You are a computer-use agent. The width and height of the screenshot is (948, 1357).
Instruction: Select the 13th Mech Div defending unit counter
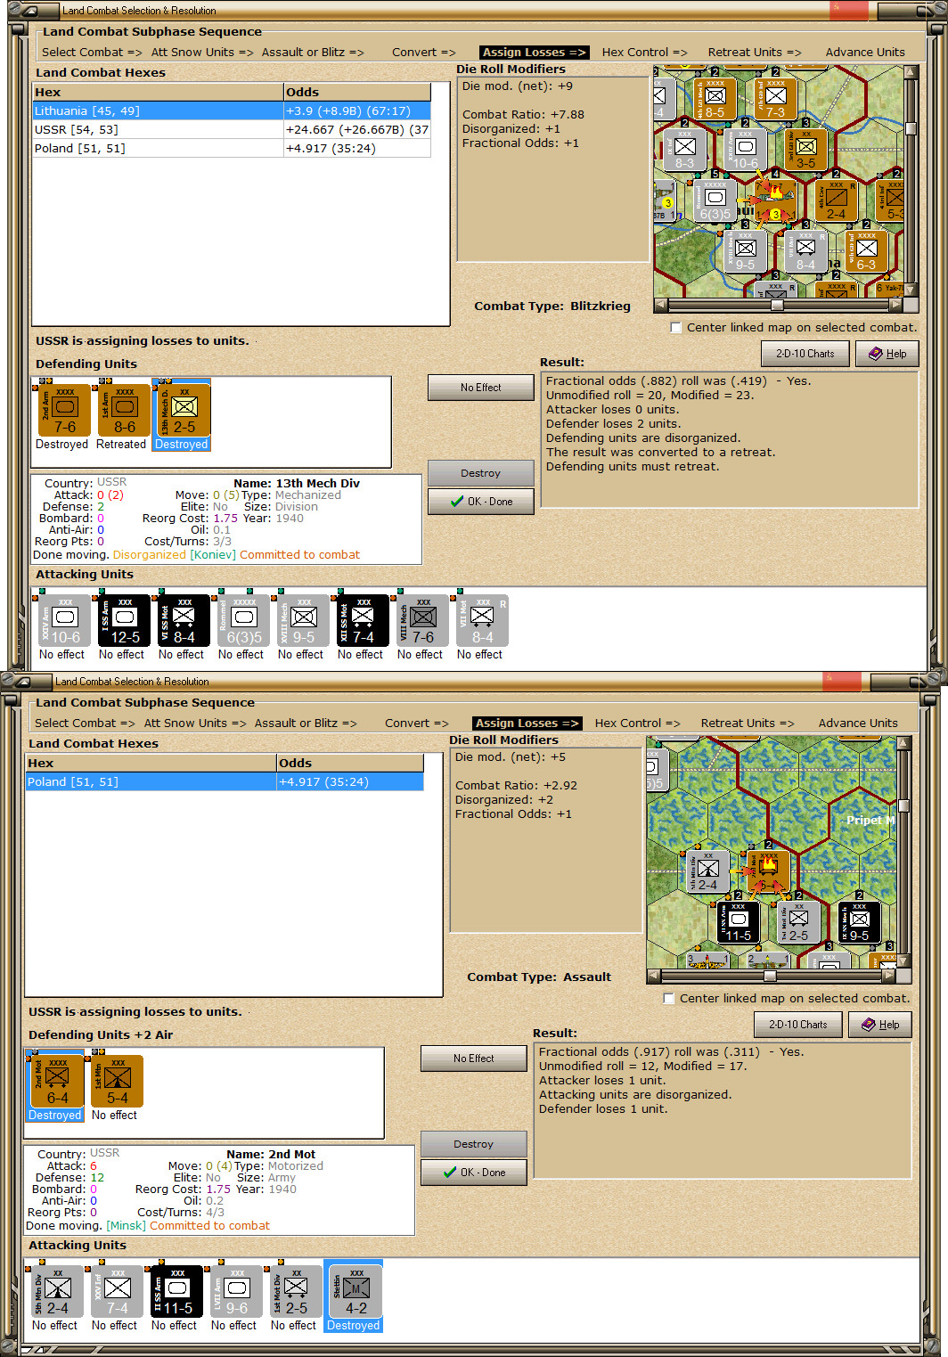[x=182, y=410]
